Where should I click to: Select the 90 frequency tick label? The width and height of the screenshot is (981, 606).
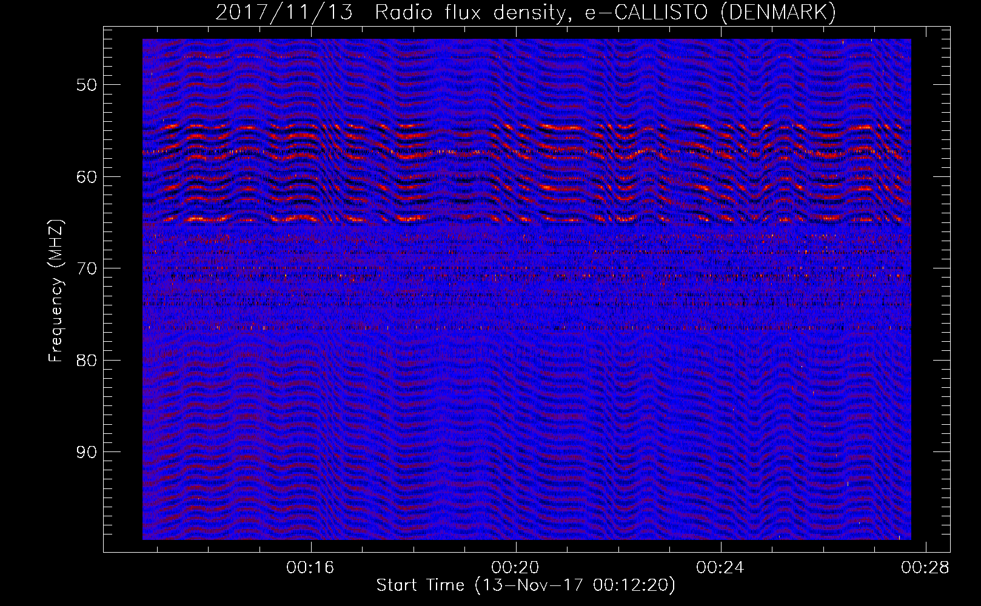(x=87, y=452)
